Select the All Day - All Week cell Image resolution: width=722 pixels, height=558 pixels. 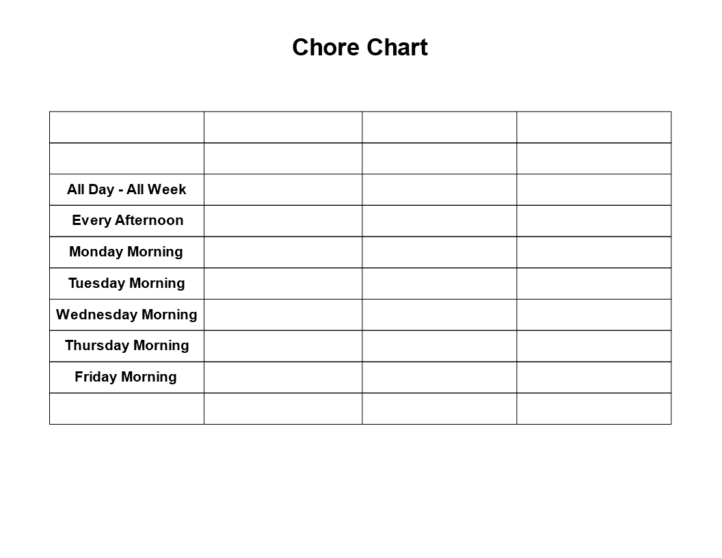(x=126, y=189)
